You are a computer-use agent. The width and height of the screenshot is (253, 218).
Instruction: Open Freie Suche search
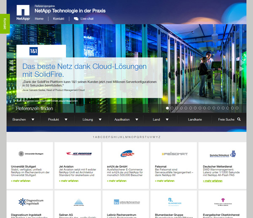[226, 120]
